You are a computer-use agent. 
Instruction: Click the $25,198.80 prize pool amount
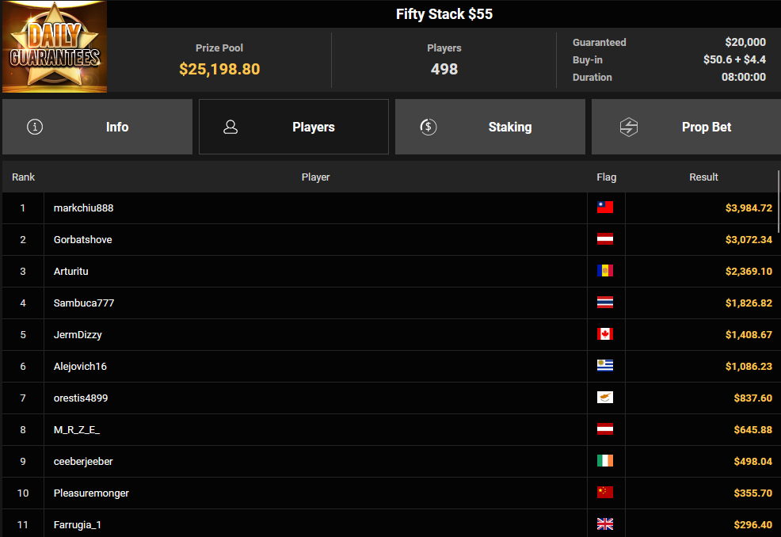click(219, 69)
